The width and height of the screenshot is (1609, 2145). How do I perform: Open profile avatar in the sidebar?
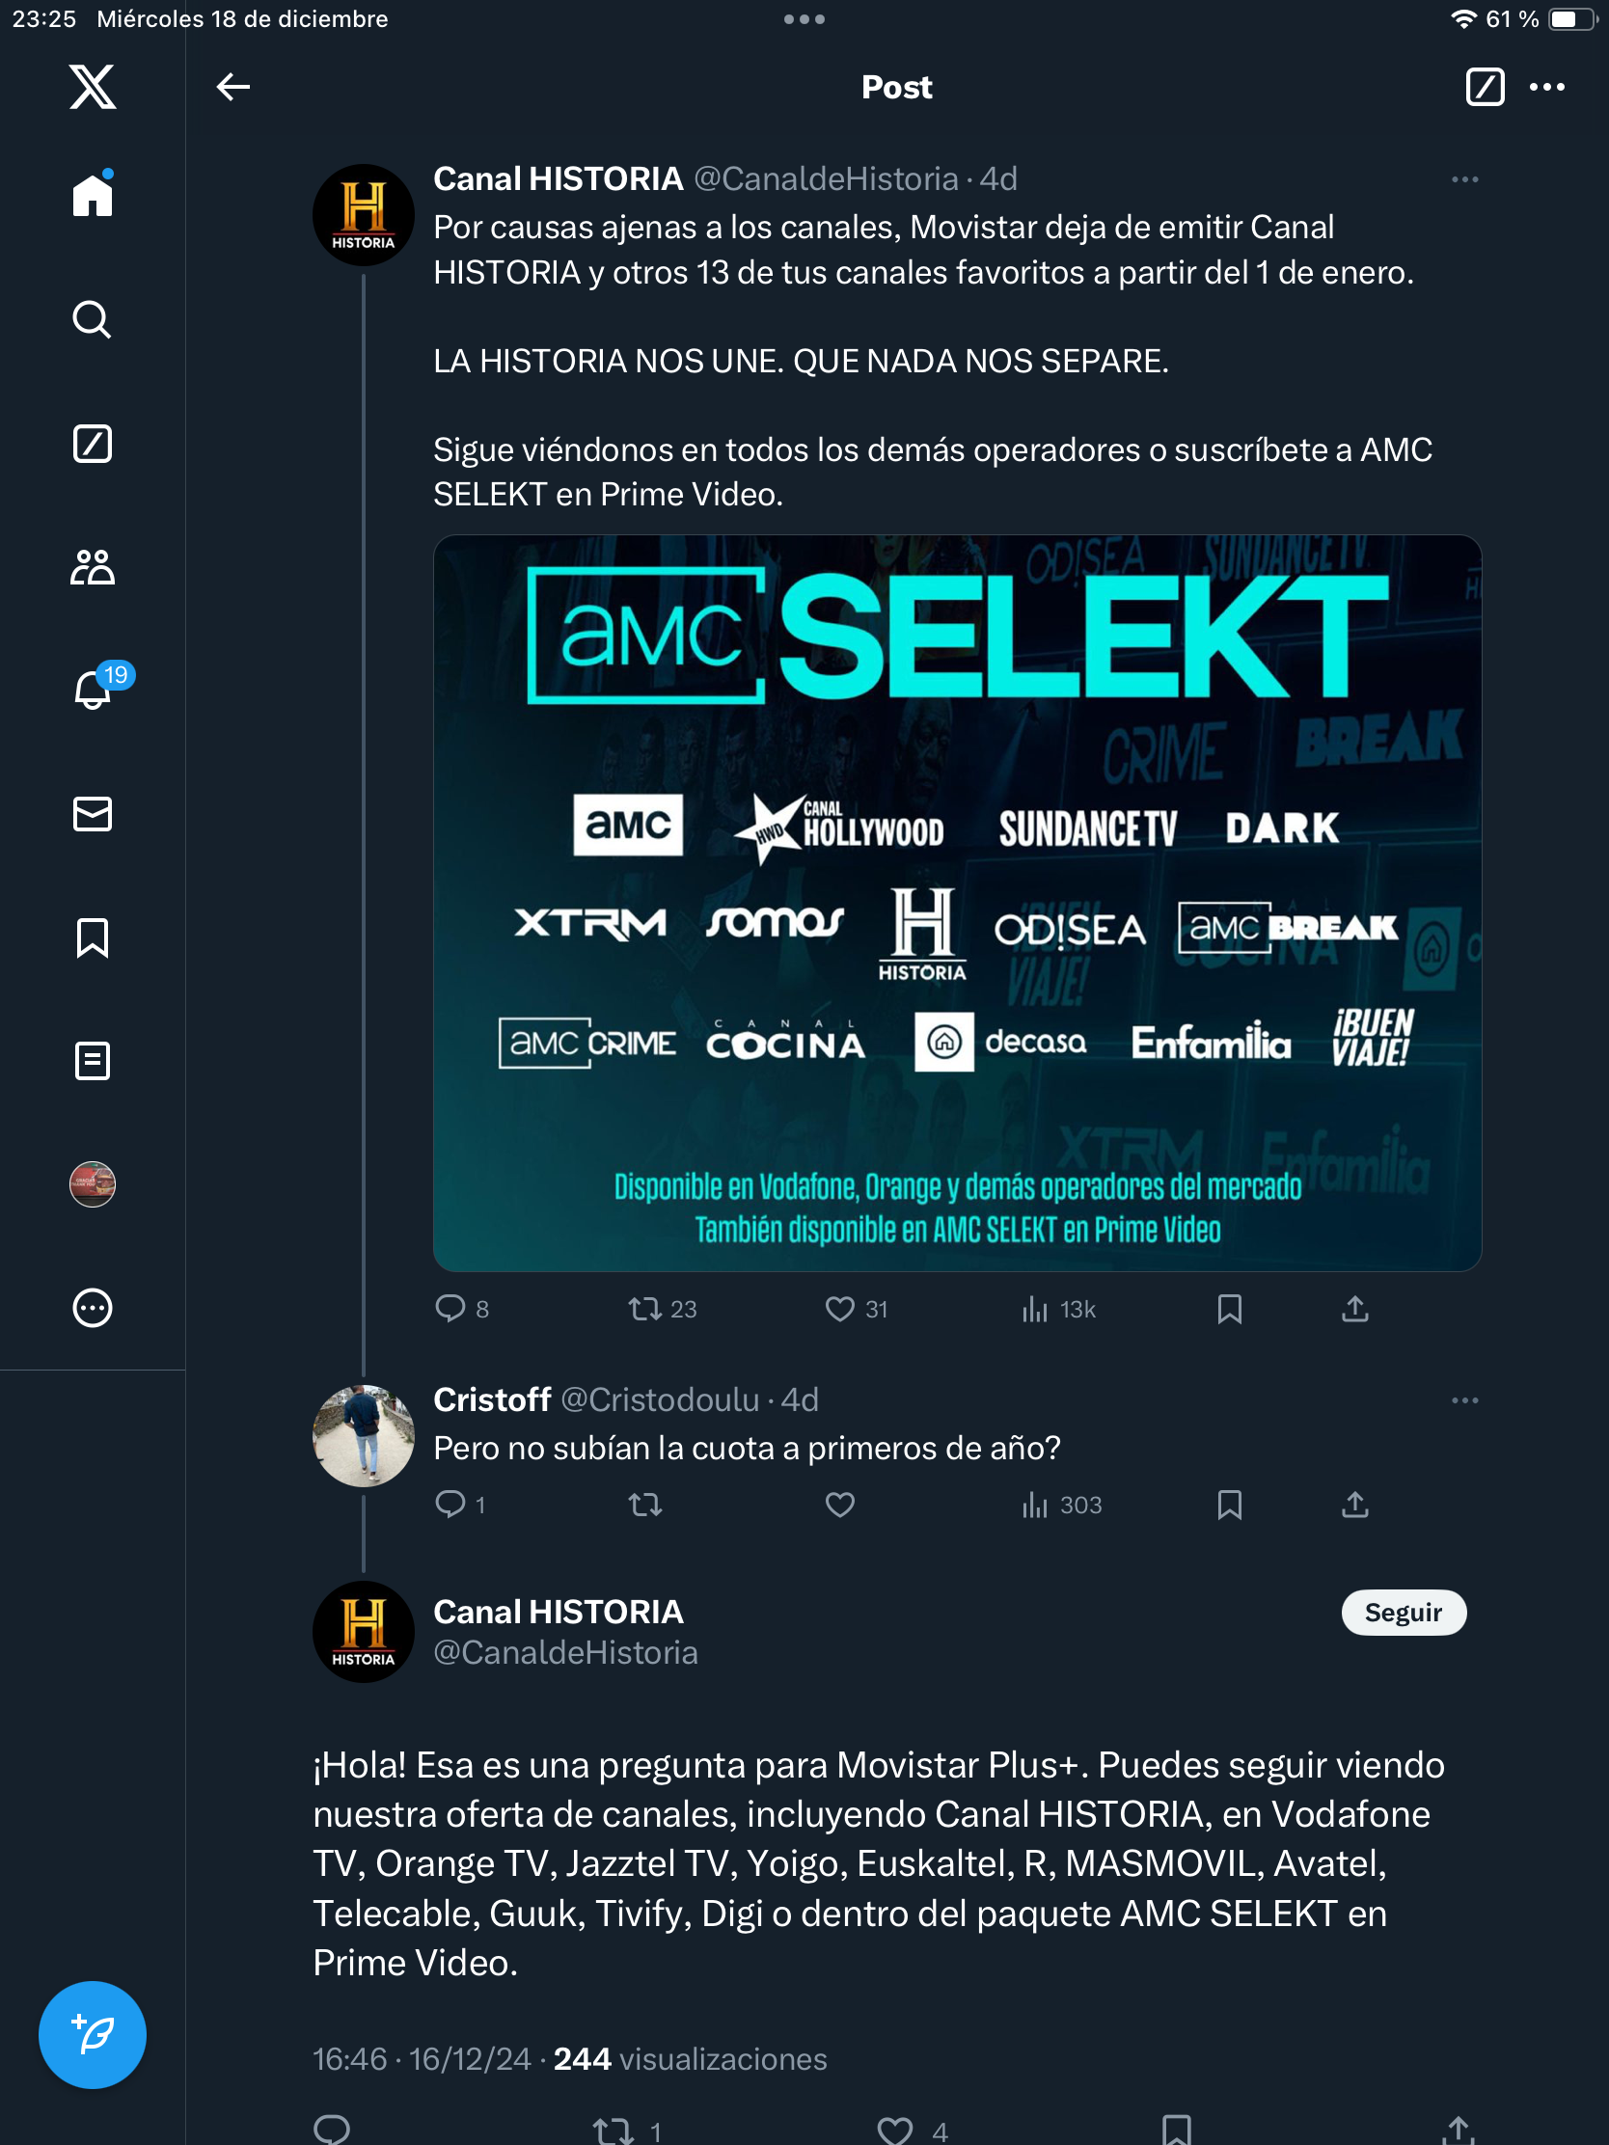pos(93,1184)
